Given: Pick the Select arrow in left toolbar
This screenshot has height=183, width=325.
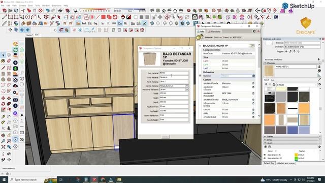Looking at the screenshot, I should tap(3, 55).
